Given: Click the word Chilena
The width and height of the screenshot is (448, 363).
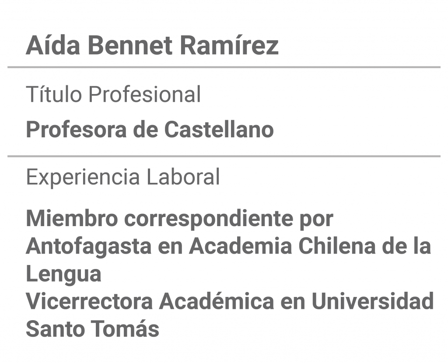Looking at the screenshot, I should 337,246.
